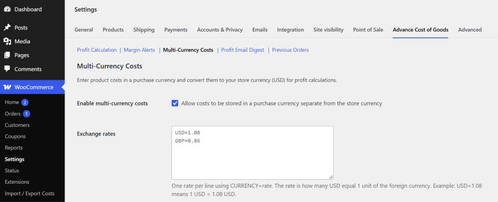Open the Advanced tab
Image resolution: width=498 pixels, height=202 pixels.
(x=470, y=30)
